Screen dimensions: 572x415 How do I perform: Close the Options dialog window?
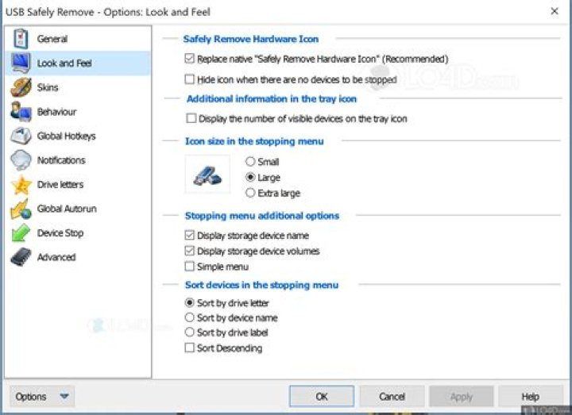point(555,11)
